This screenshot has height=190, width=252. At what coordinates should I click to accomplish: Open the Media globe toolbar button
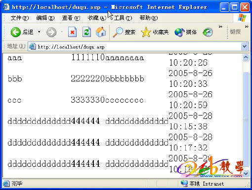tap(186, 32)
